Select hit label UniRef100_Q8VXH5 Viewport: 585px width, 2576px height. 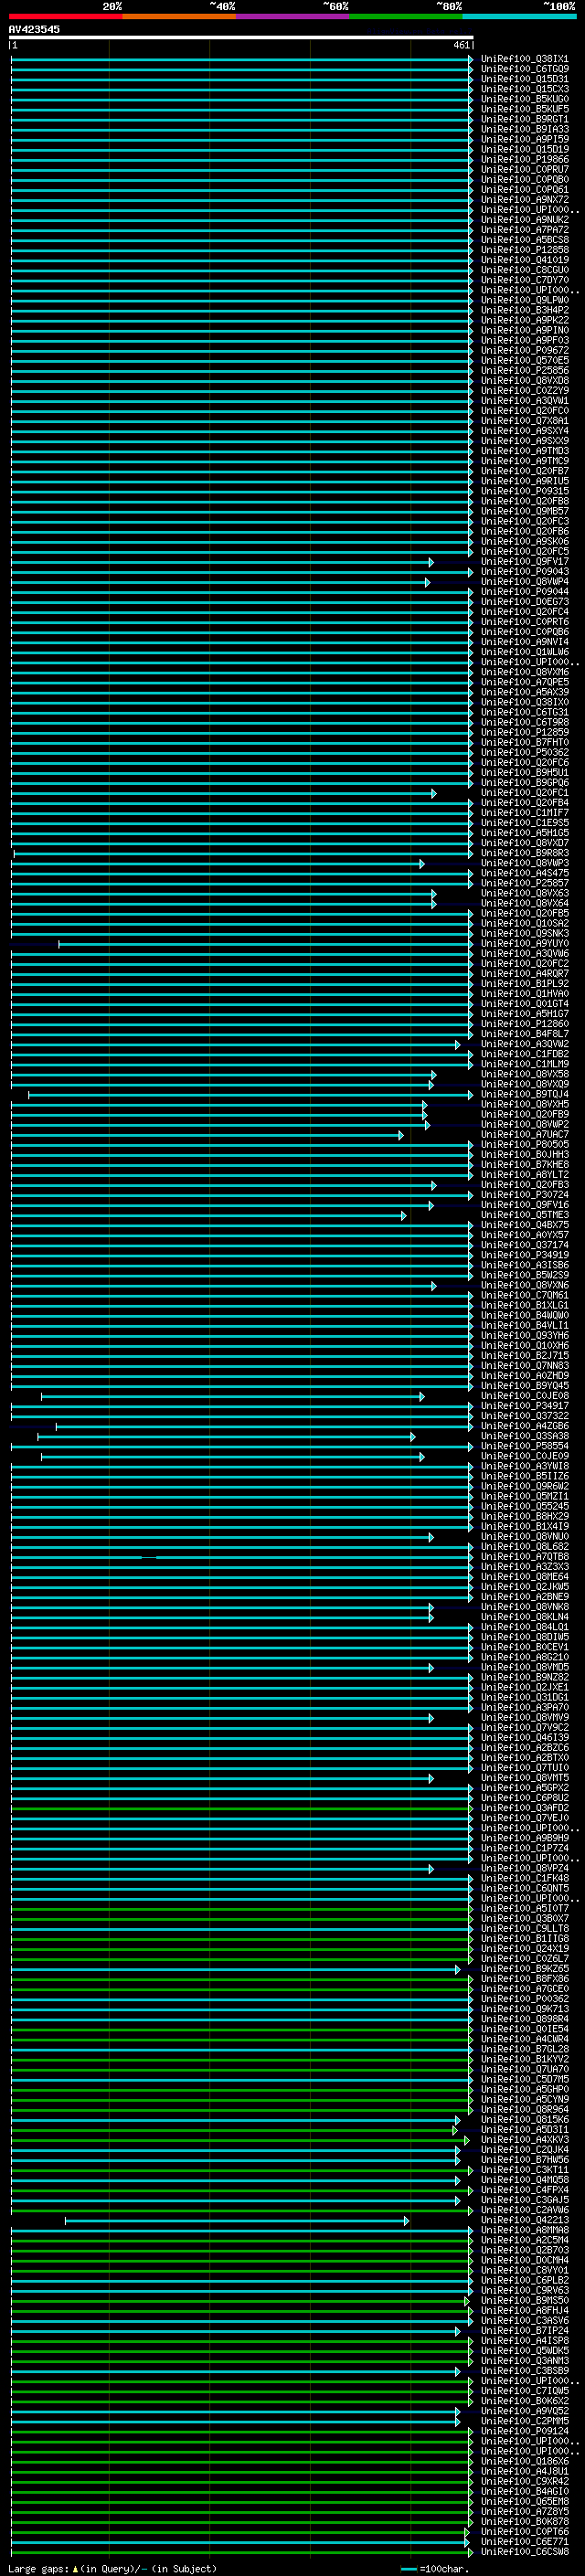524,1104
